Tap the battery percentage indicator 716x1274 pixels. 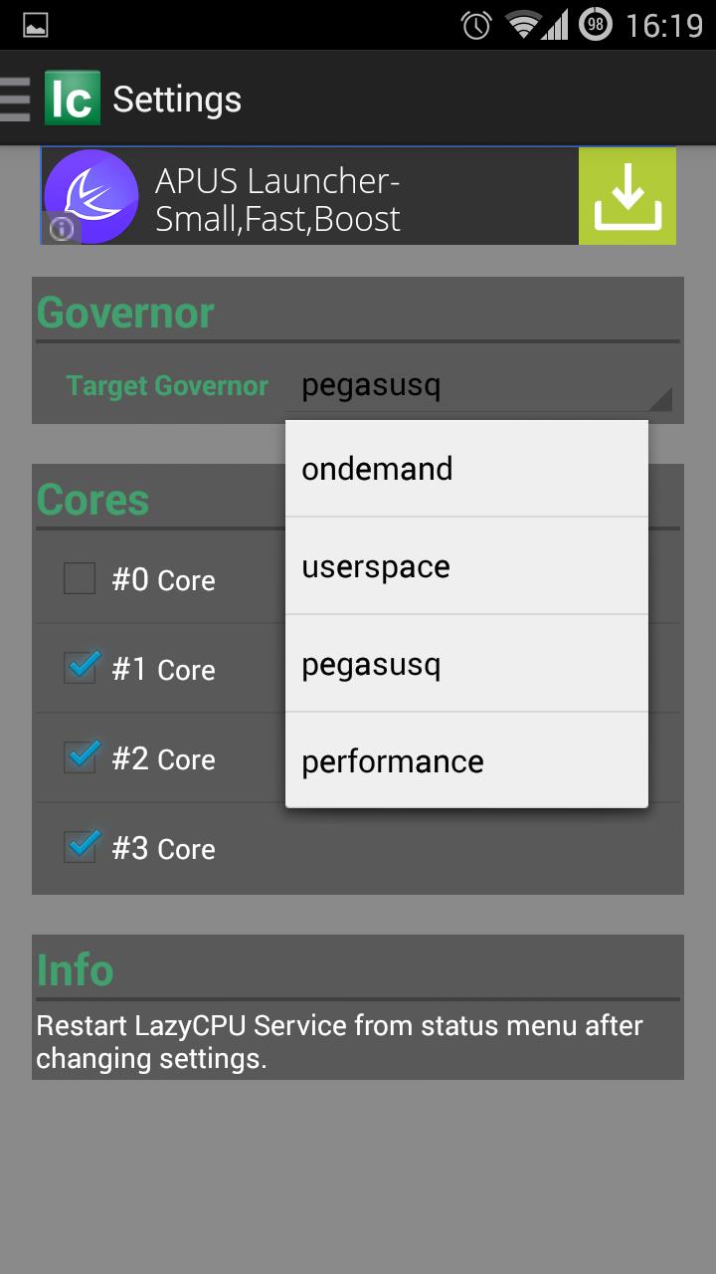click(595, 25)
